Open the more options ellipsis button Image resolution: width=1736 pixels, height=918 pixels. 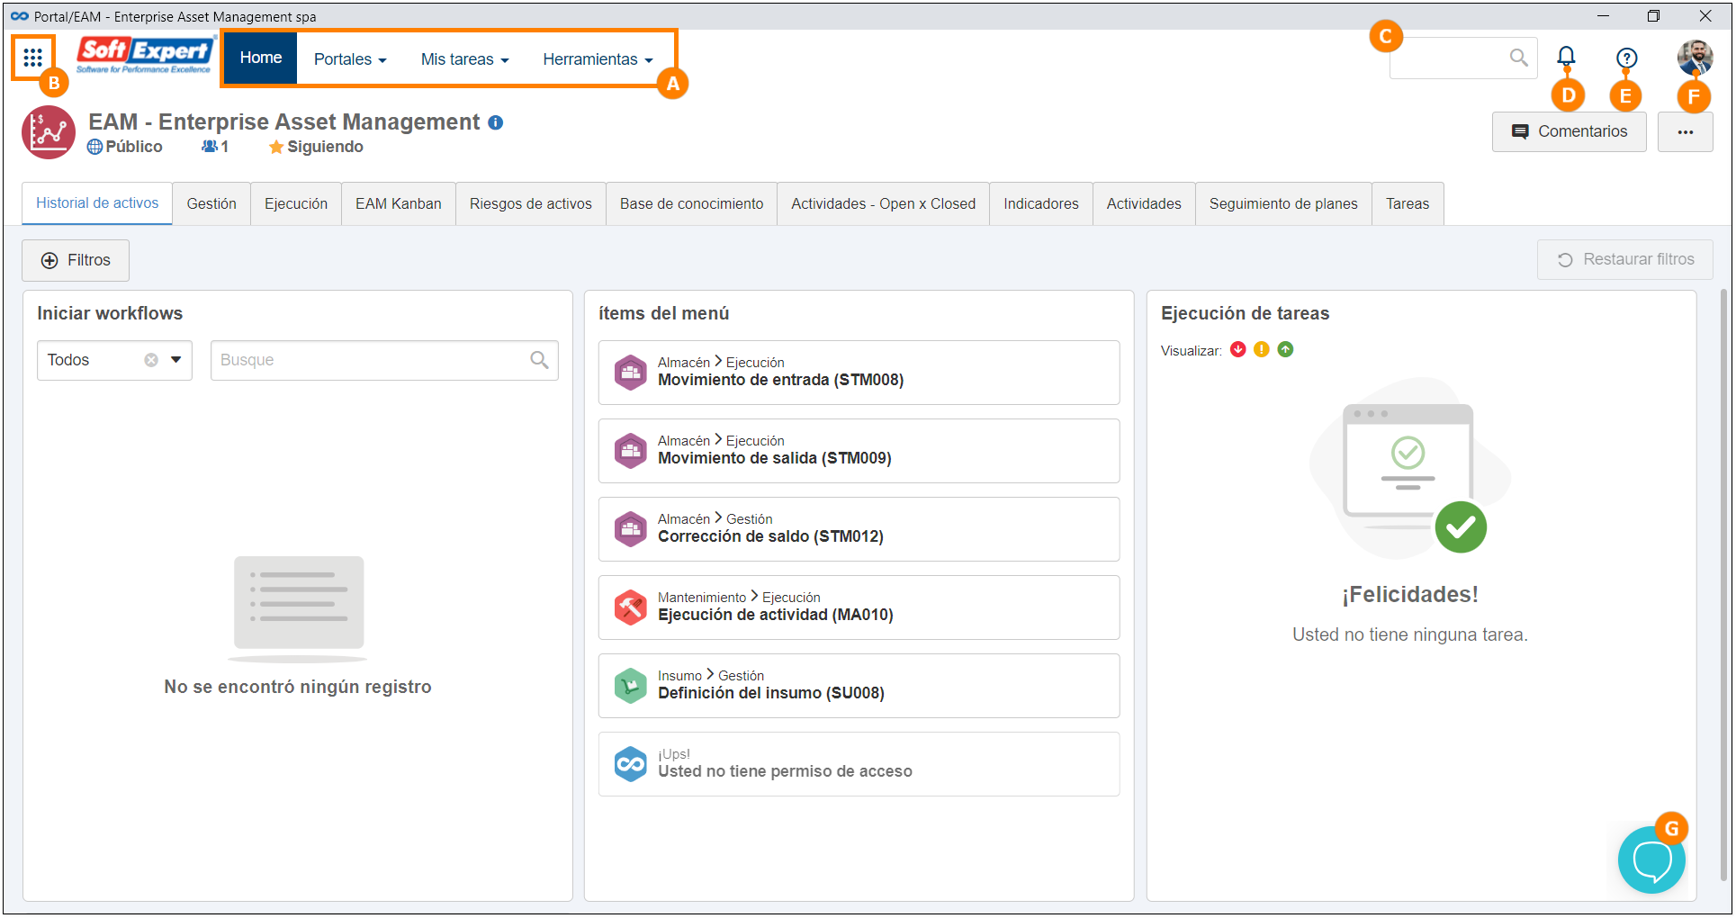tap(1685, 131)
